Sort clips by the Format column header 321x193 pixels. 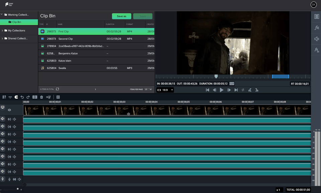point(129,24)
